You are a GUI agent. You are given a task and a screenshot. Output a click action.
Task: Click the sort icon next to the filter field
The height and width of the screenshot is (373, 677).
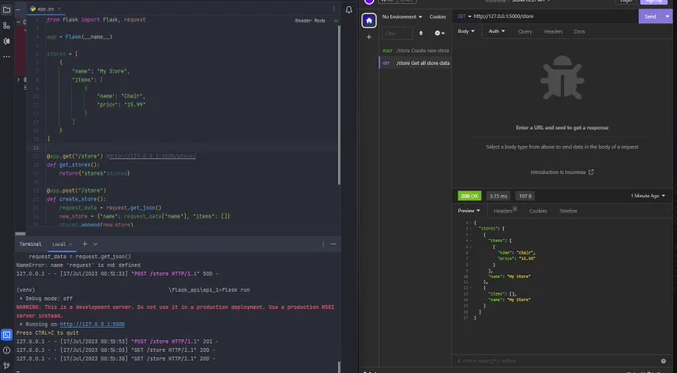point(421,33)
